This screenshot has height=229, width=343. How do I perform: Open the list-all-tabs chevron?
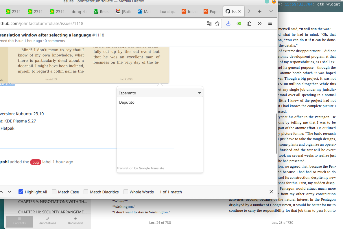click(x=271, y=11)
